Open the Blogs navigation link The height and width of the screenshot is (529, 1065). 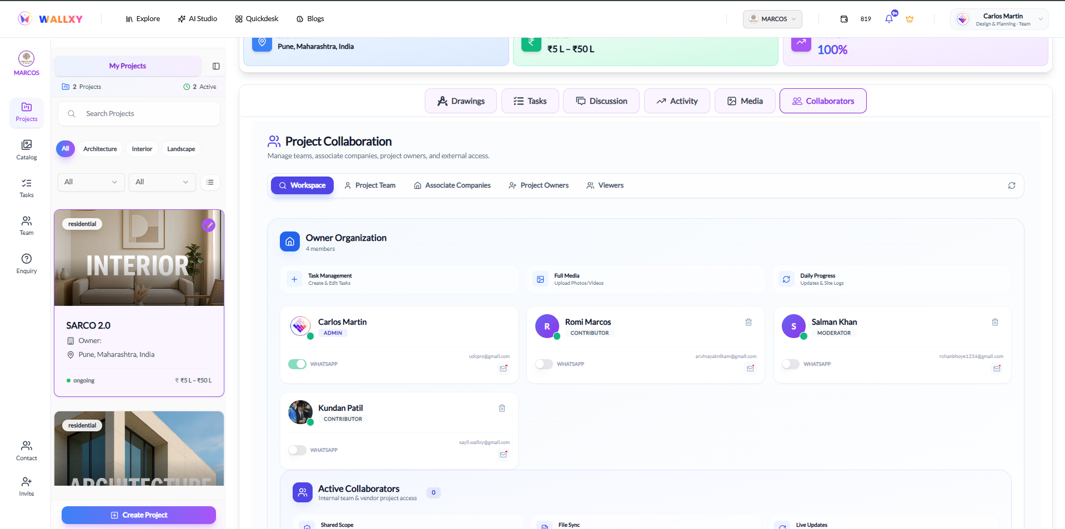click(310, 19)
